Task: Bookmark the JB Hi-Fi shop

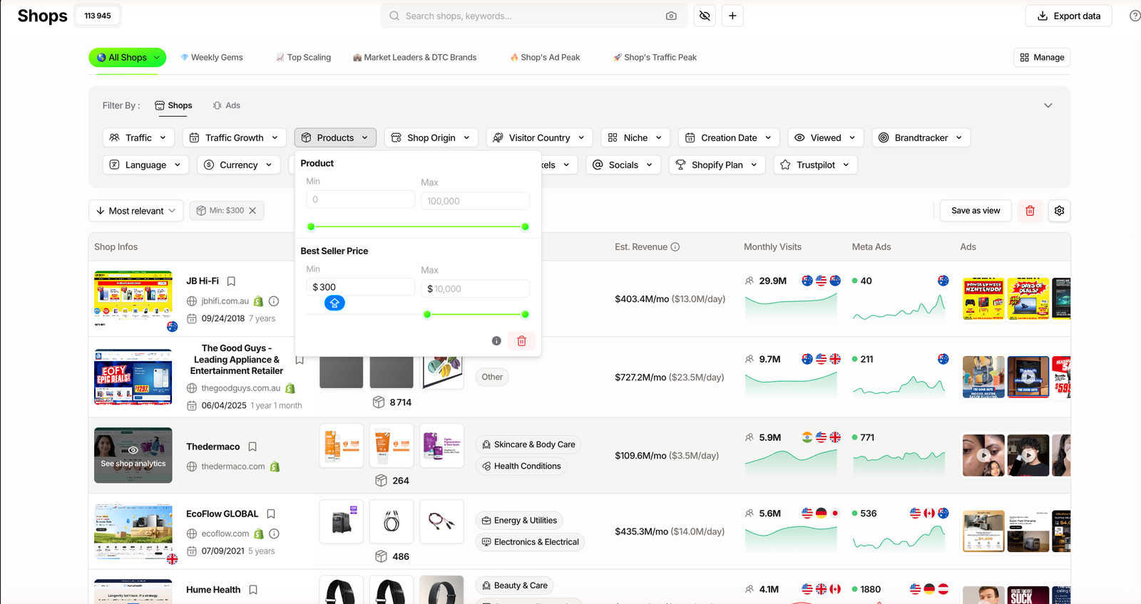Action: tap(231, 281)
